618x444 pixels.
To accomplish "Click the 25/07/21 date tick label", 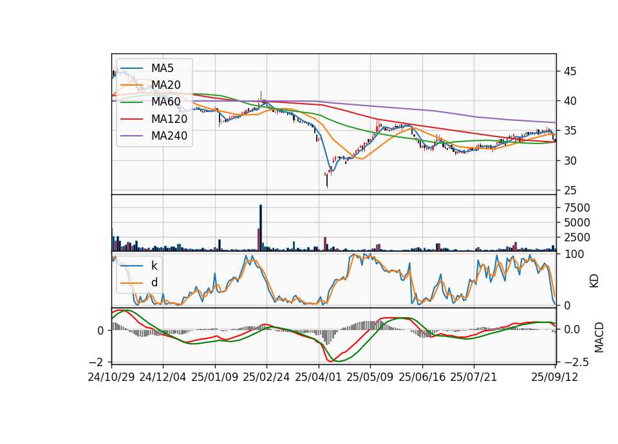I will [474, 378].
